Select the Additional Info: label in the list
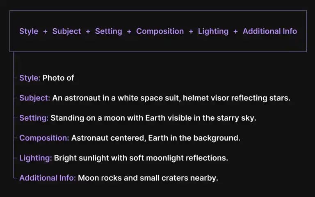 48,178
